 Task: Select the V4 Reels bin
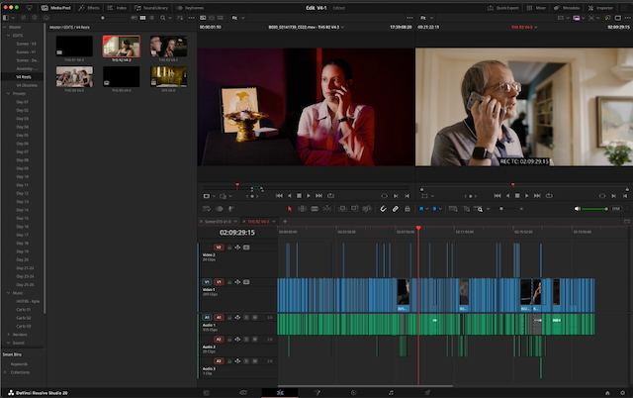22,77
